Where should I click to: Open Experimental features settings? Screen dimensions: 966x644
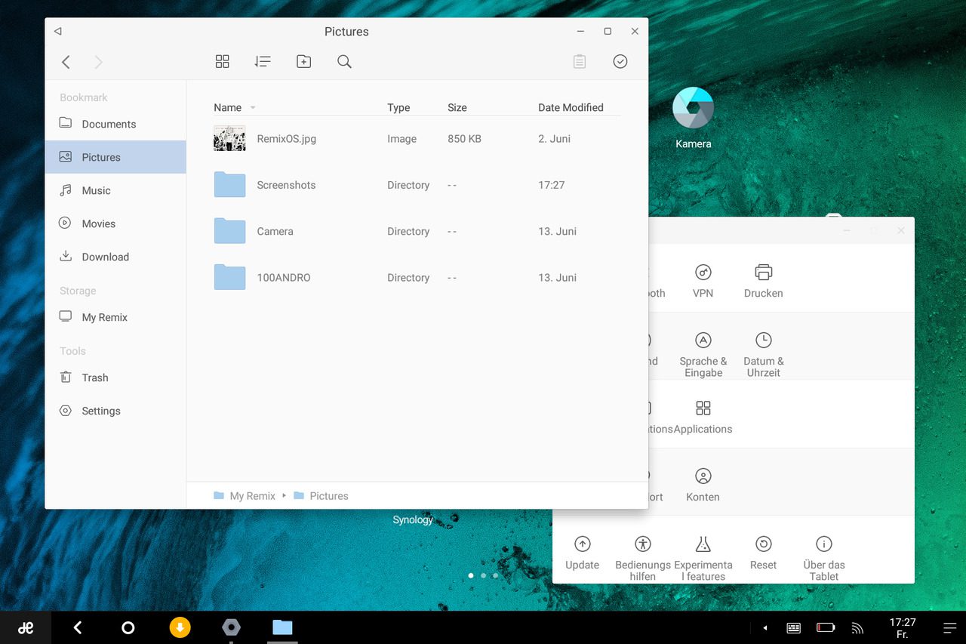(703, 559)
